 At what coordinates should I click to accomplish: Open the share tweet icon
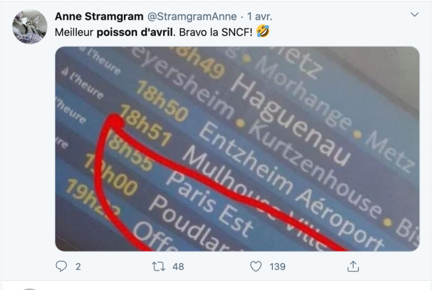(x=353, y=267)
